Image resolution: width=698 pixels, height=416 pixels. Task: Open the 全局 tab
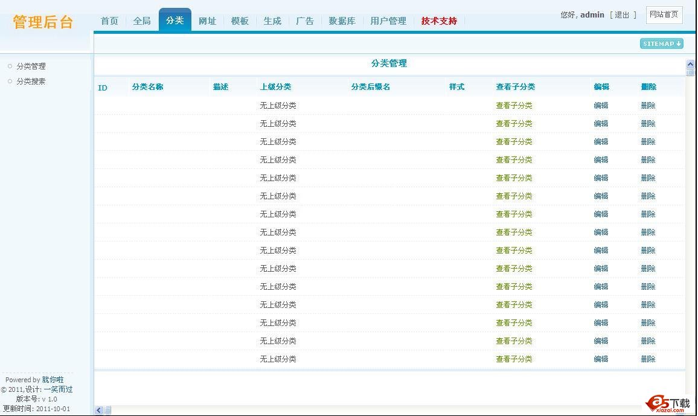pos(142,21)
